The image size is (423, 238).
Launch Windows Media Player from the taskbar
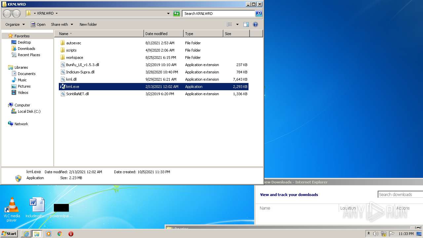[x=48, y=234]
